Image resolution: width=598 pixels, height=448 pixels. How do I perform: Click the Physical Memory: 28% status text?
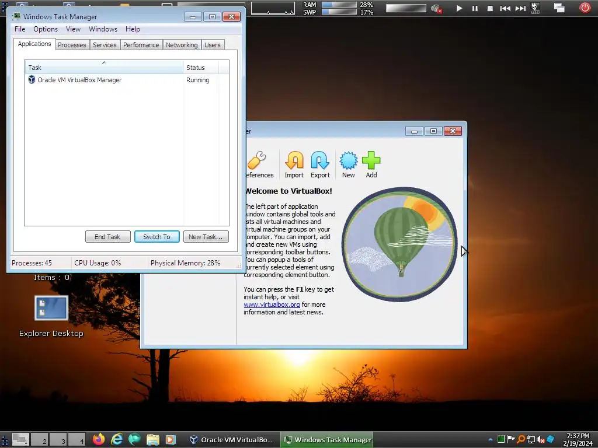(185, 263)
